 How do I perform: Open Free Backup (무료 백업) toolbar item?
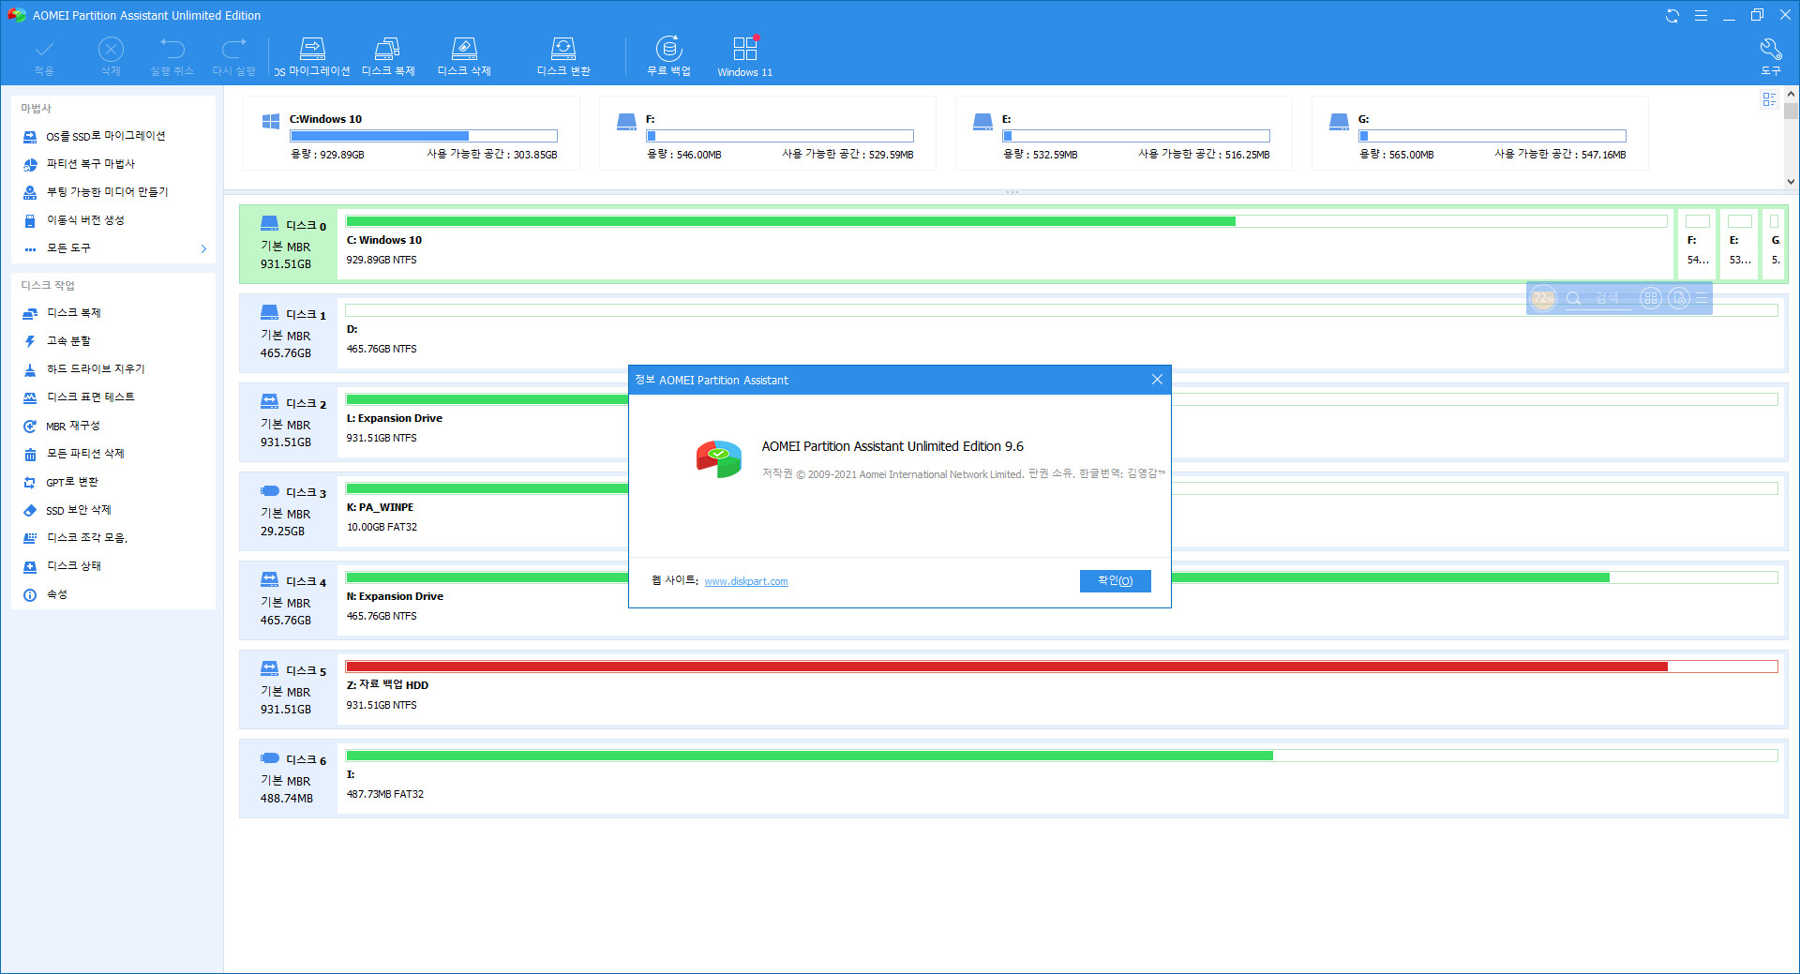coord(668,56)
